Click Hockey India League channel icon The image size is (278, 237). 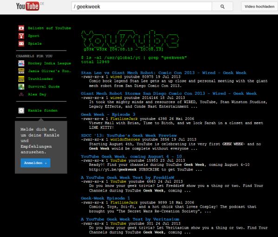[21, 63]
